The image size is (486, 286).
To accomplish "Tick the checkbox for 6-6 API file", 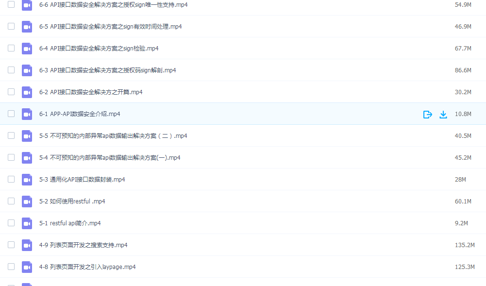I will coord(11,4).
